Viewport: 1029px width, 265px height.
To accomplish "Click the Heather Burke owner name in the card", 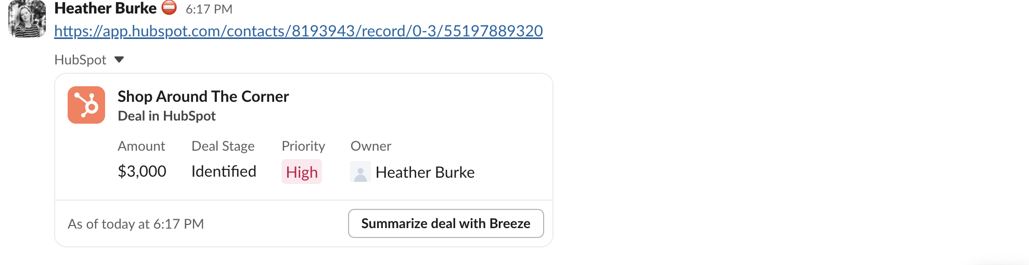I will point(425,173).
